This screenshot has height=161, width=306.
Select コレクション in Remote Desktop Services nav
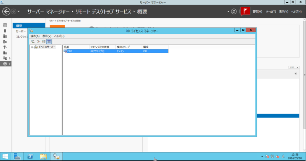[x=22, y=37]
